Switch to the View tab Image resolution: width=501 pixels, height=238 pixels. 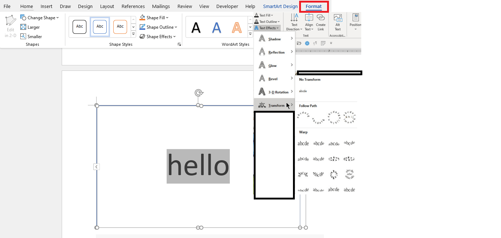tap(204, 6)
